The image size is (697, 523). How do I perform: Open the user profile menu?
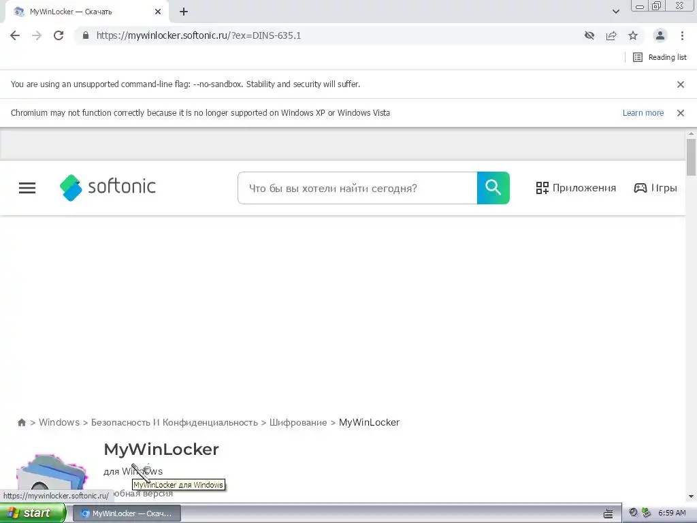[660, 35]
